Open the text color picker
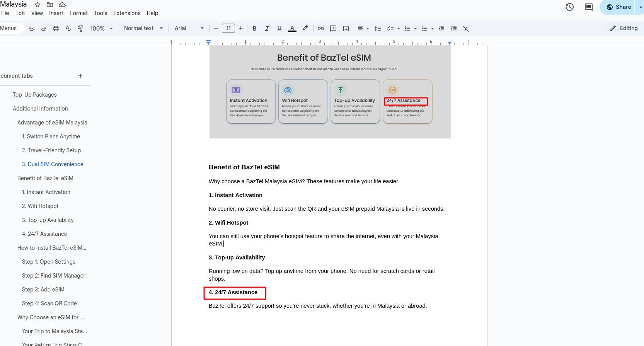The height and width of the screenshot is (346, 644). tap(292, 29)
